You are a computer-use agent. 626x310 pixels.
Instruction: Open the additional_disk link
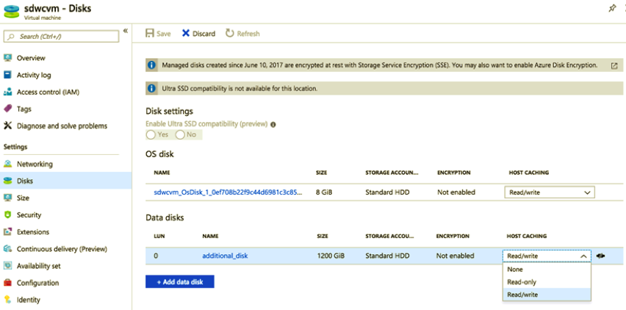pyautogui.click(x=225, y=256)
